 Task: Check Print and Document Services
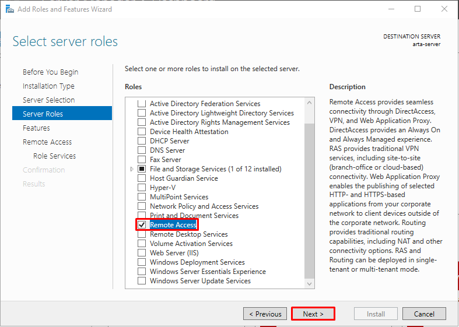click(142, 215)
